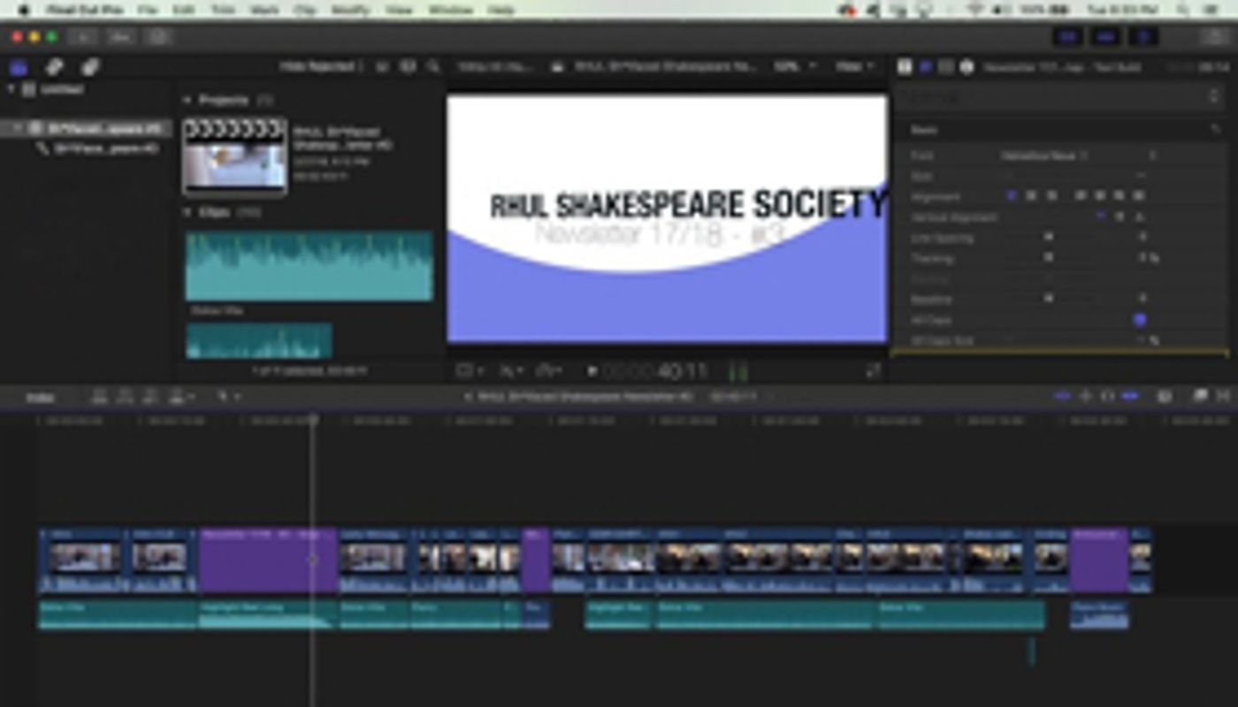Image resolution: width=1238 pixels, height=707 pixels.
Task: Open the clip appearance icon above the browser
Action: pyautogui.click(x=409, y=67)
